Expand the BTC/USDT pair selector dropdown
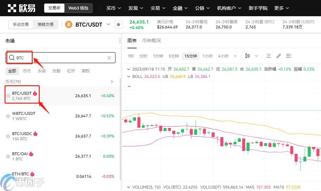 108,24
